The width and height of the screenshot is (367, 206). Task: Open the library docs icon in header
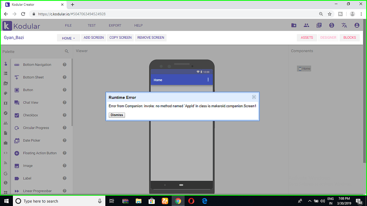pos(319,25)
